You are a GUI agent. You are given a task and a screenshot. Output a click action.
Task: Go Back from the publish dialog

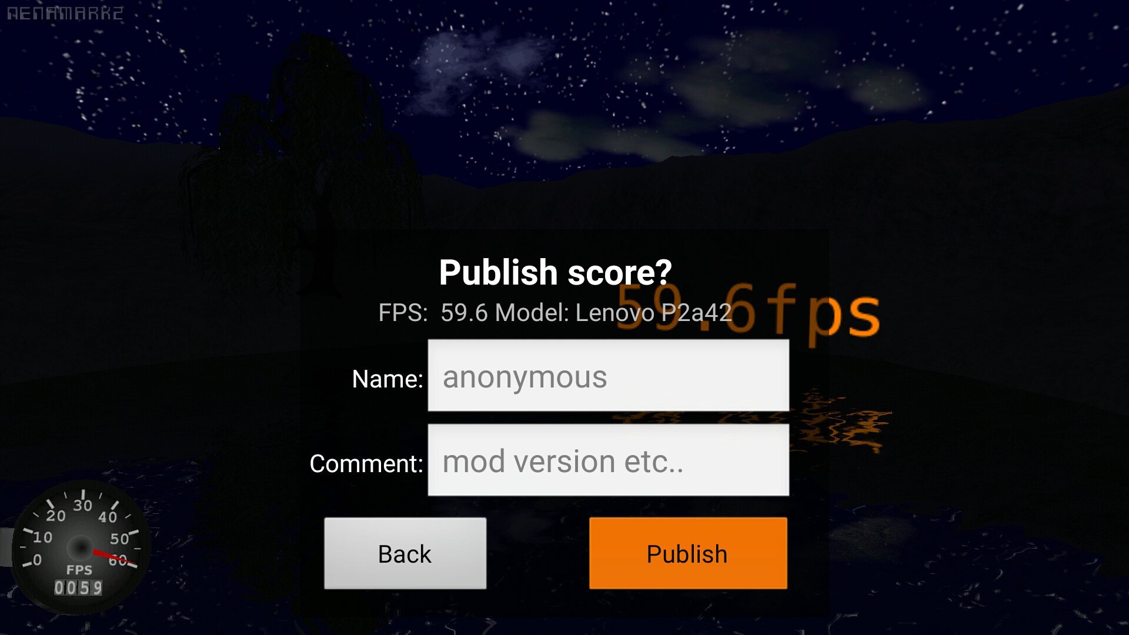click(x=405, y=553)
